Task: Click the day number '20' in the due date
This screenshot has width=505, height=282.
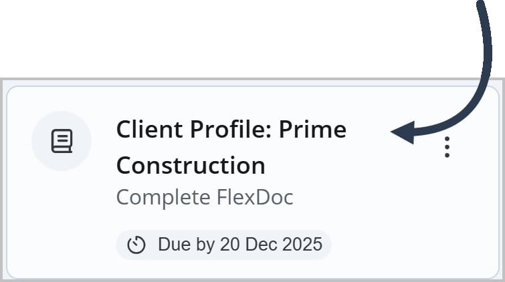Action: (x=229, y=245)
